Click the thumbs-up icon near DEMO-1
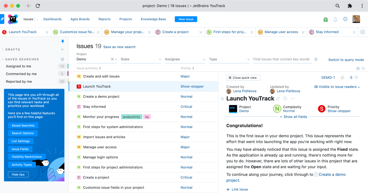 click(343, 77)
